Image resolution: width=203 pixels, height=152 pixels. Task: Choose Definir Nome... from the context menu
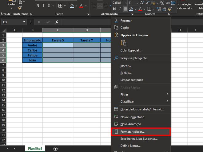click(x=141, y=146)
